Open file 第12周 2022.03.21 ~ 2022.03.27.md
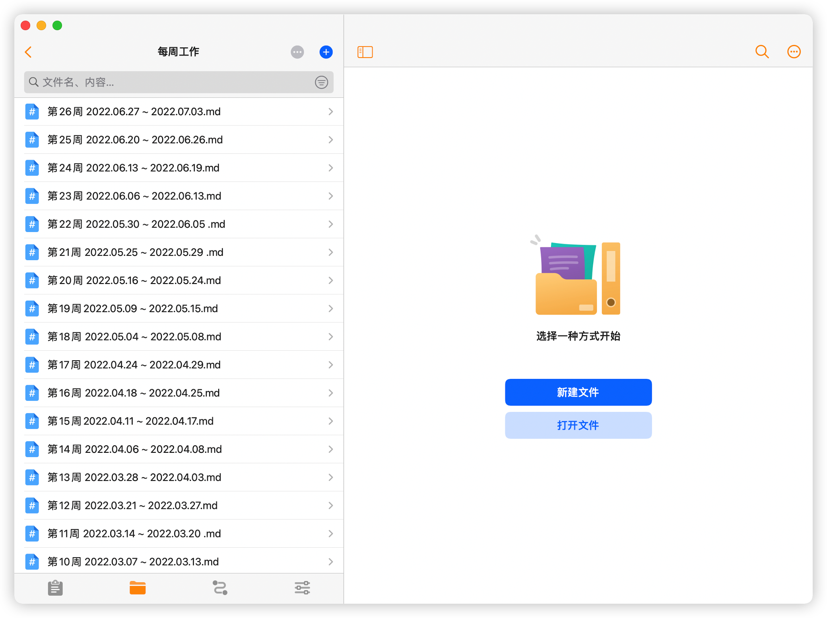The width and height of the screenshot is (827, 618). click(179, 506)
